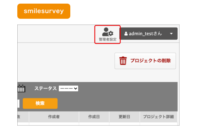This screenshot has width=199, height=131.
Task: Click the trash can icon
Action: [123, 61]
